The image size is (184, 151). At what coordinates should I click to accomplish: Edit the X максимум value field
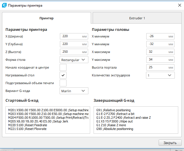(x=160, y=52)
